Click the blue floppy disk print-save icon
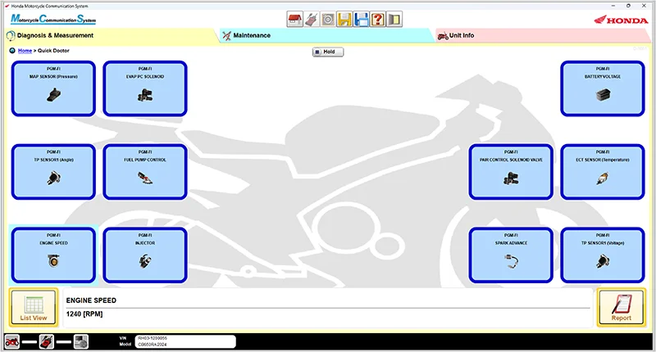Screen dimensions: 656x352 tap(361, 19)
